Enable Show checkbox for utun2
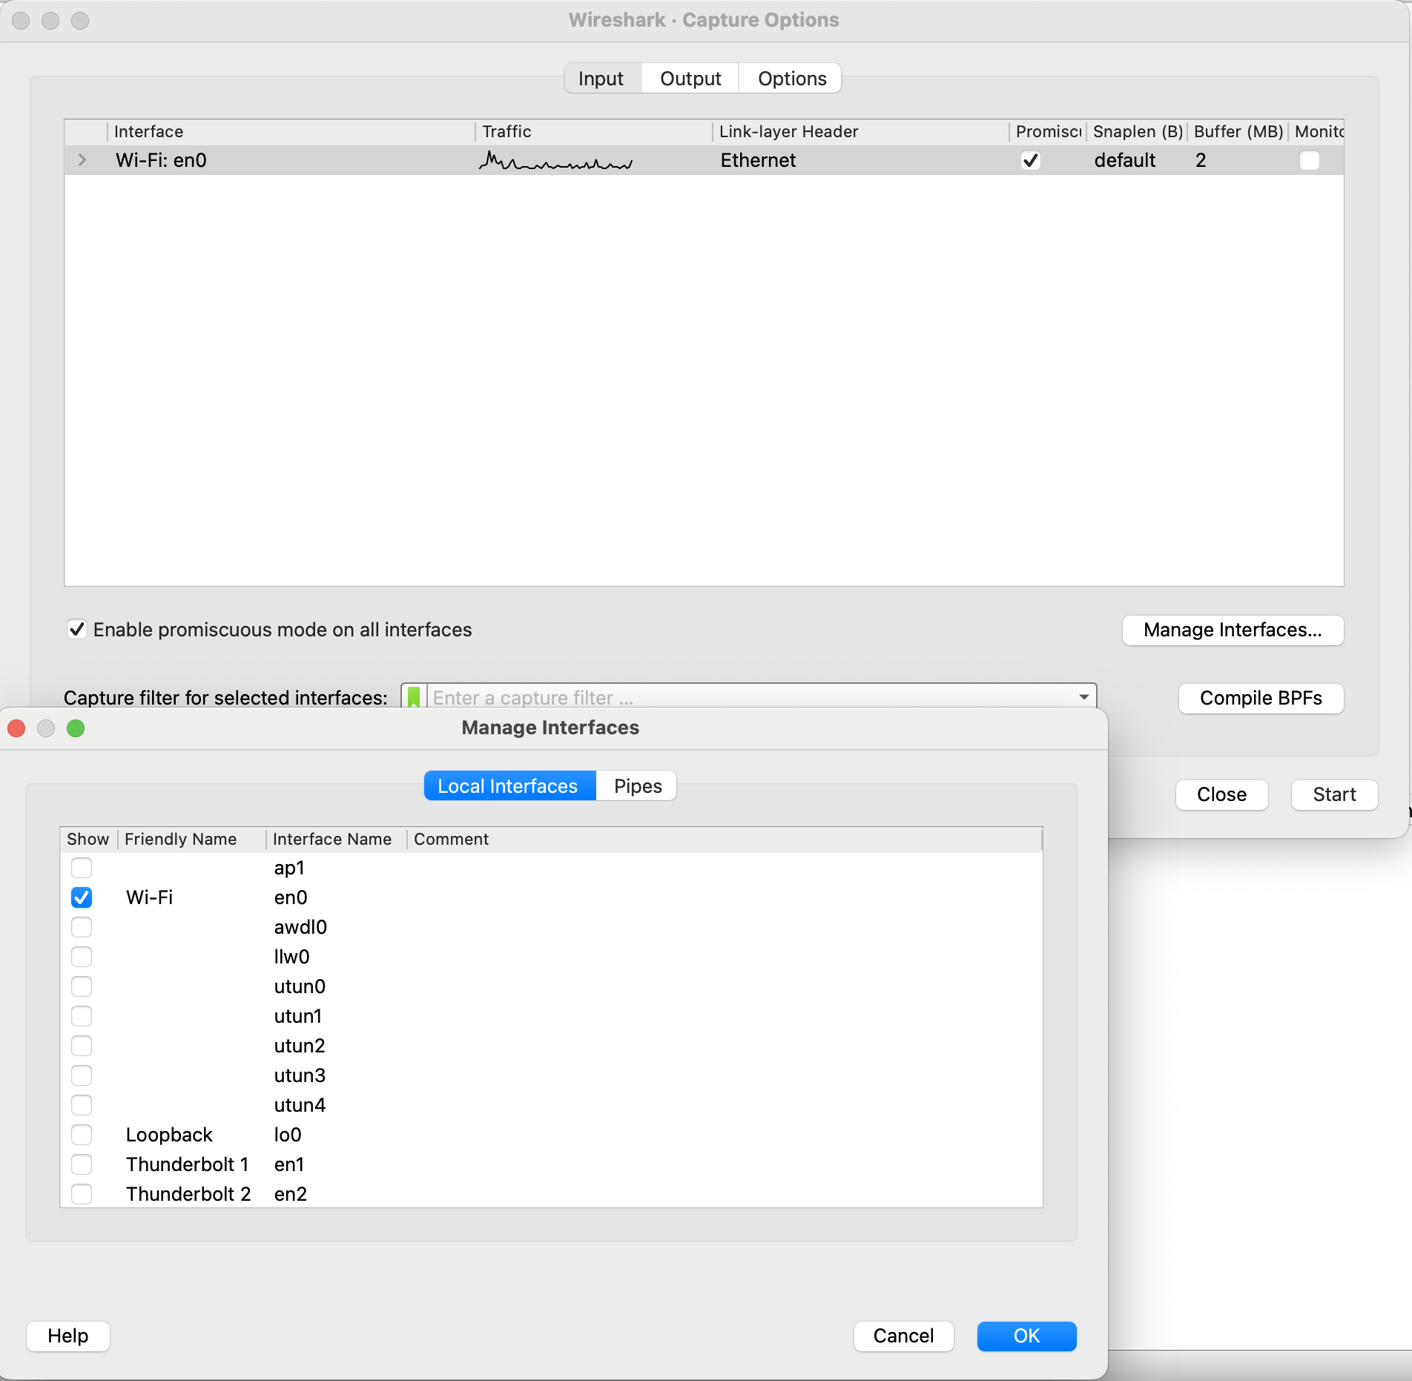1412x1381 pixels. (x=82, y=1046)
